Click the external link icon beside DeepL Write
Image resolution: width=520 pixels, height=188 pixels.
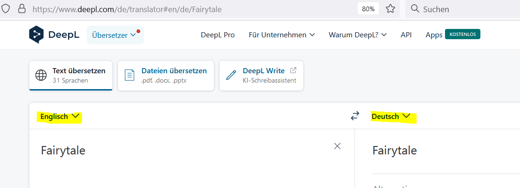coord(293,70)
